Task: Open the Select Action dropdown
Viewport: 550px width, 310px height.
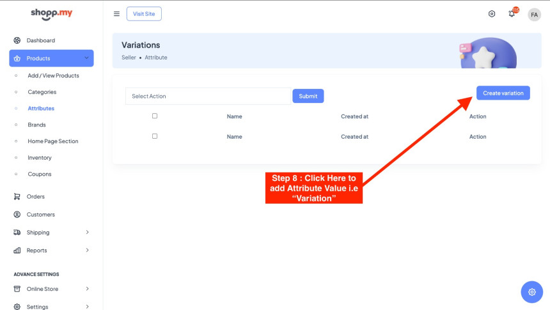Action: (x=208, y=96)
